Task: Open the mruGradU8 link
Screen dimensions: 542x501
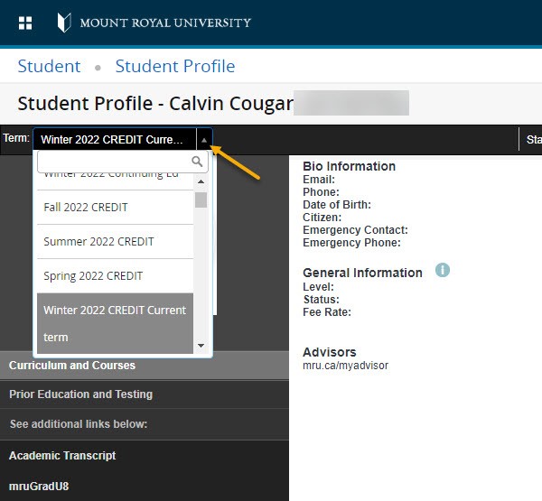Action: point(39,487)
